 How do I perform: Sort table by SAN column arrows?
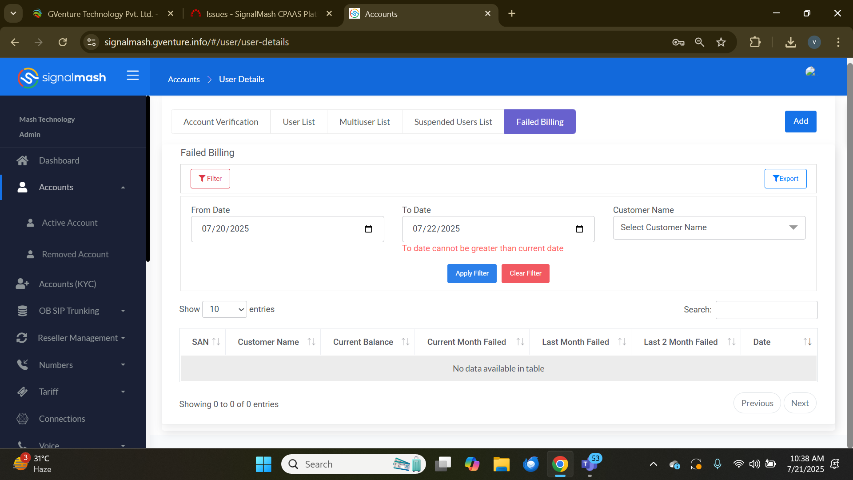pyautogui.click(x=216, y=342)
